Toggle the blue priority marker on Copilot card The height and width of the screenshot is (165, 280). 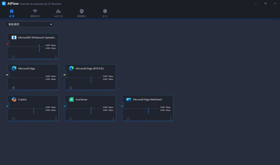coord(7,106)
